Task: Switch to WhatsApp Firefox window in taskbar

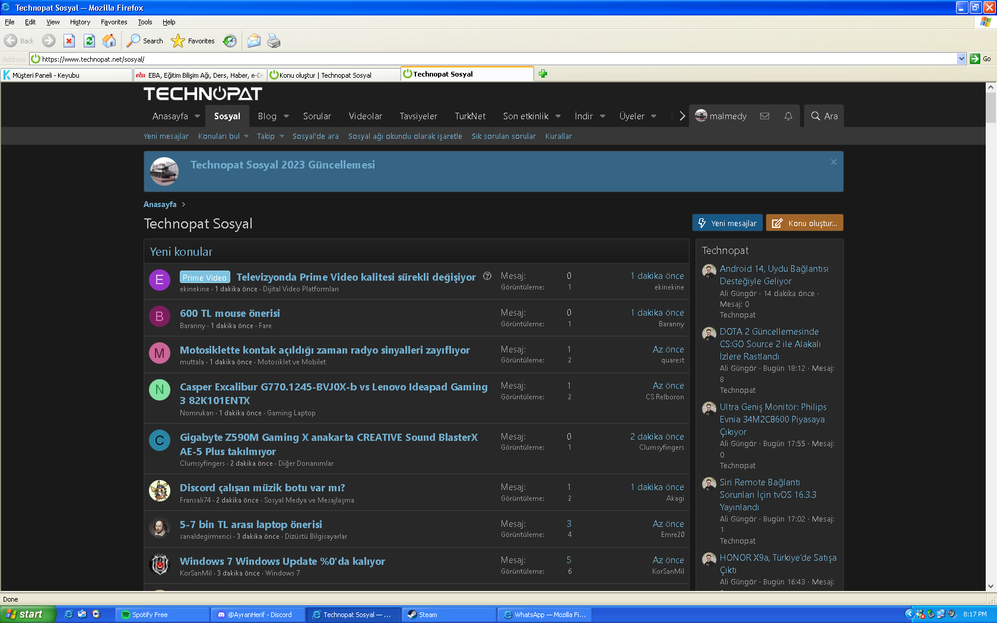Action: [x=544, y=615]
